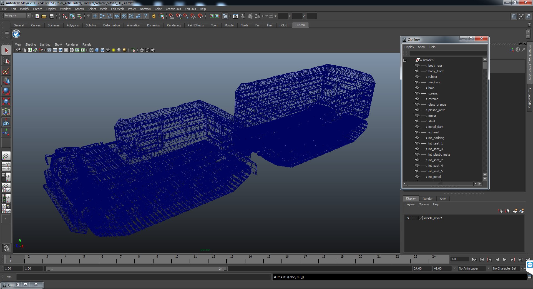Create a new layer in Layer Editor
This screenshot has width=533, height=289.
(x=515, y=211)
